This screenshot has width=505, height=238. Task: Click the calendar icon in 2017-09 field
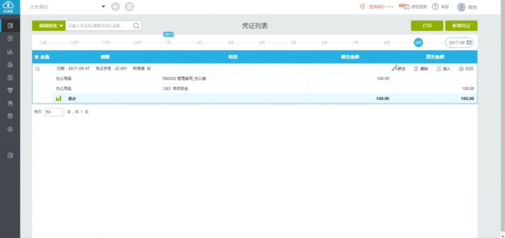pos(469,43)
